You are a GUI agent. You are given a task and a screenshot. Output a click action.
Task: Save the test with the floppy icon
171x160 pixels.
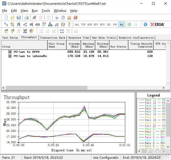point(19,18)
